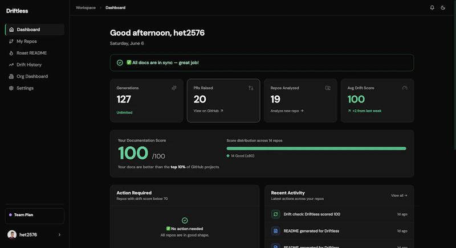The height and width of the screenshot is (248, 456).
Task: Click the Dashboard home icon in sidebar
Action: click(11, 30)
